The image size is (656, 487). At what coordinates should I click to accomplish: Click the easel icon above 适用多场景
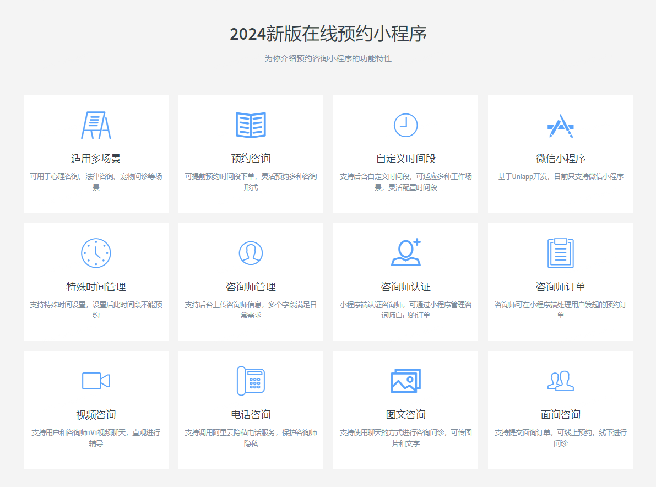pyautogui.click(x=96, y=125)
